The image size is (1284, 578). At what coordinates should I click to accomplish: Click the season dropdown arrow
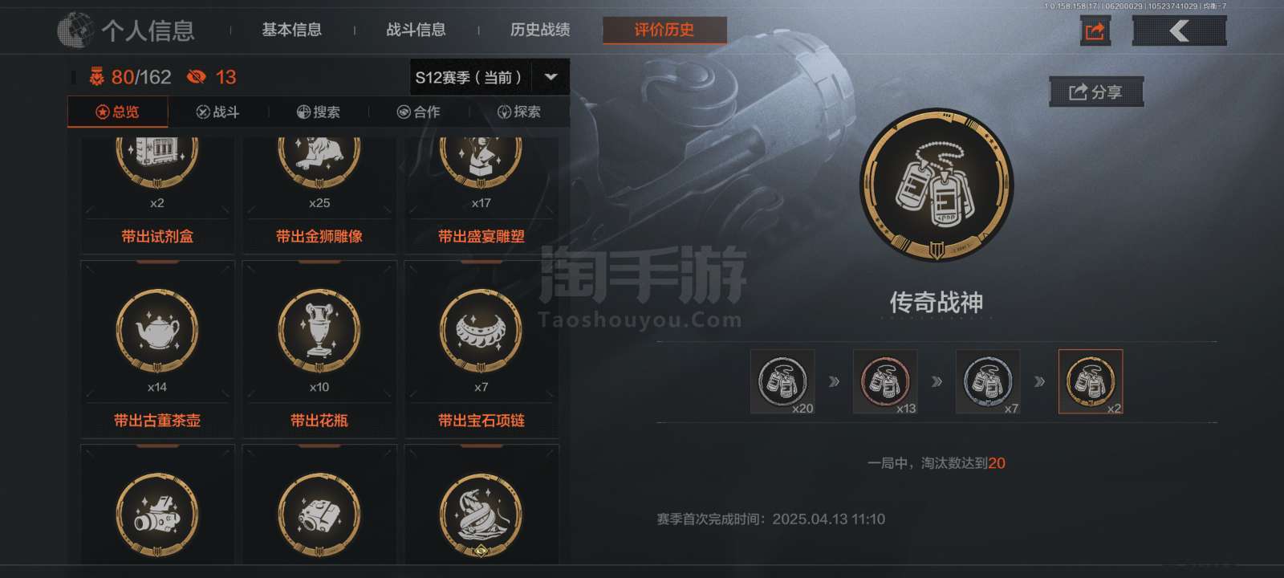tap(551, 77)
